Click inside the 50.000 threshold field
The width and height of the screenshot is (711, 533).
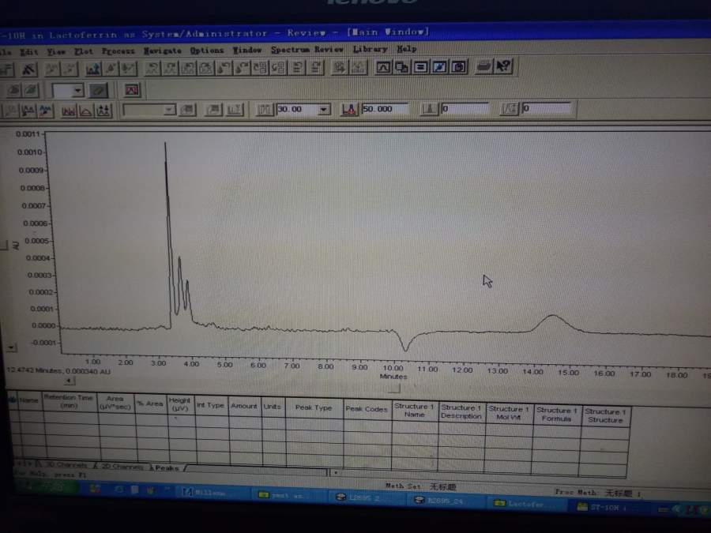[385, 109]
